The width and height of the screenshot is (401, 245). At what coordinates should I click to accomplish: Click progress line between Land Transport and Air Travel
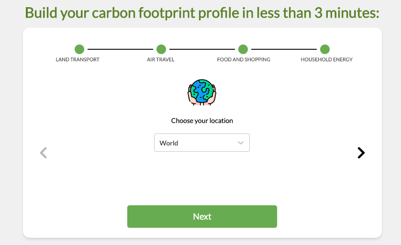tap(120, 49)
